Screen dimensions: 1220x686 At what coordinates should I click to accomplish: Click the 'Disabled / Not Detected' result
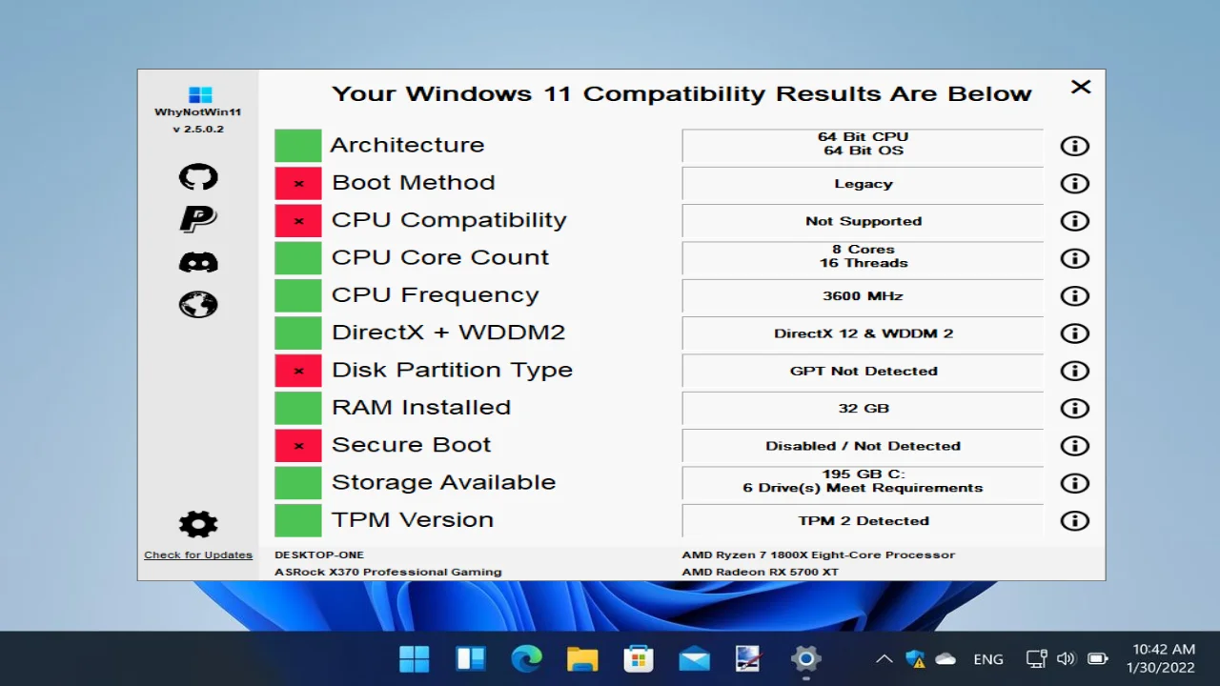(x=863, y=446)
